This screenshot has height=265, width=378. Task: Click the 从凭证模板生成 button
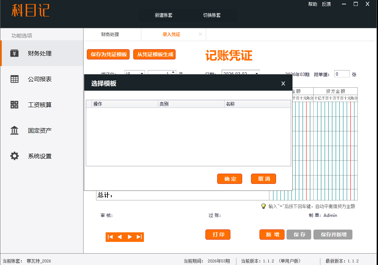[x=155, y=54]
